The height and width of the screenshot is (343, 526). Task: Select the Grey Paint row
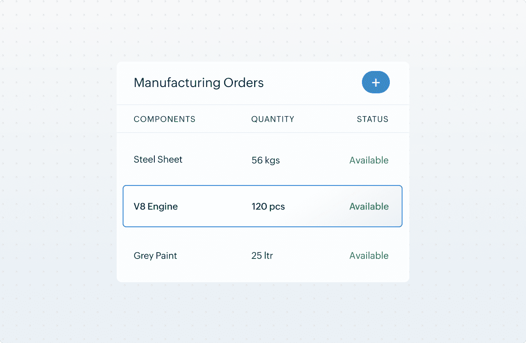tap(262, 255)
